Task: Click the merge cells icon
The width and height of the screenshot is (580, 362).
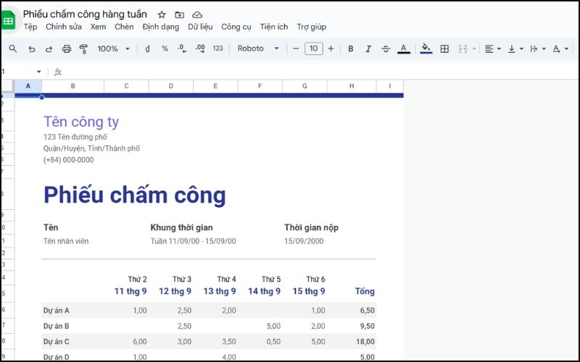Action: coord(463,49)
